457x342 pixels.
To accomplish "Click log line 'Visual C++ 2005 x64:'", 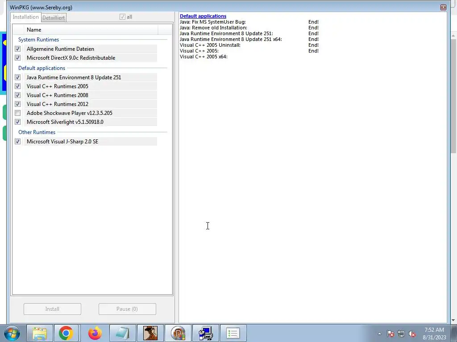I will click(204, 57).
